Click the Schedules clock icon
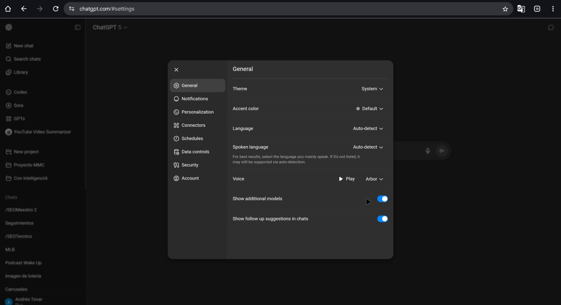Image resolution: width=561 pixels, height=305 pixels. click(x=176, y=139)
